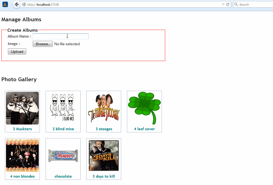Click the Browse file button
This screenshot has height=185, width=273.
(x=43, y=44)
